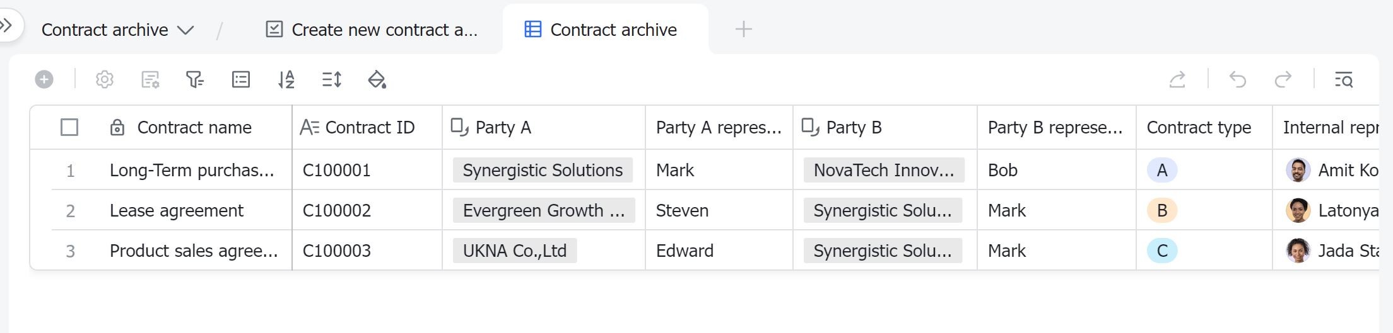
Task: Open the Synergistic Solutions Party A link
Action: point(543,171)
